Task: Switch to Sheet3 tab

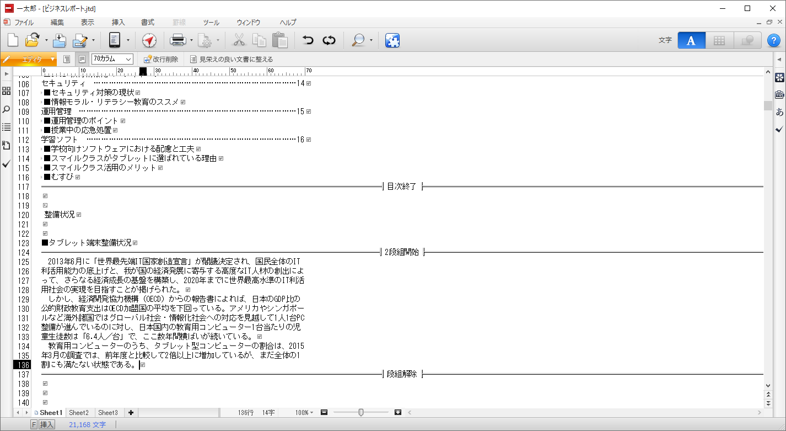Action: pyautogui.click(x=108, y=413)
